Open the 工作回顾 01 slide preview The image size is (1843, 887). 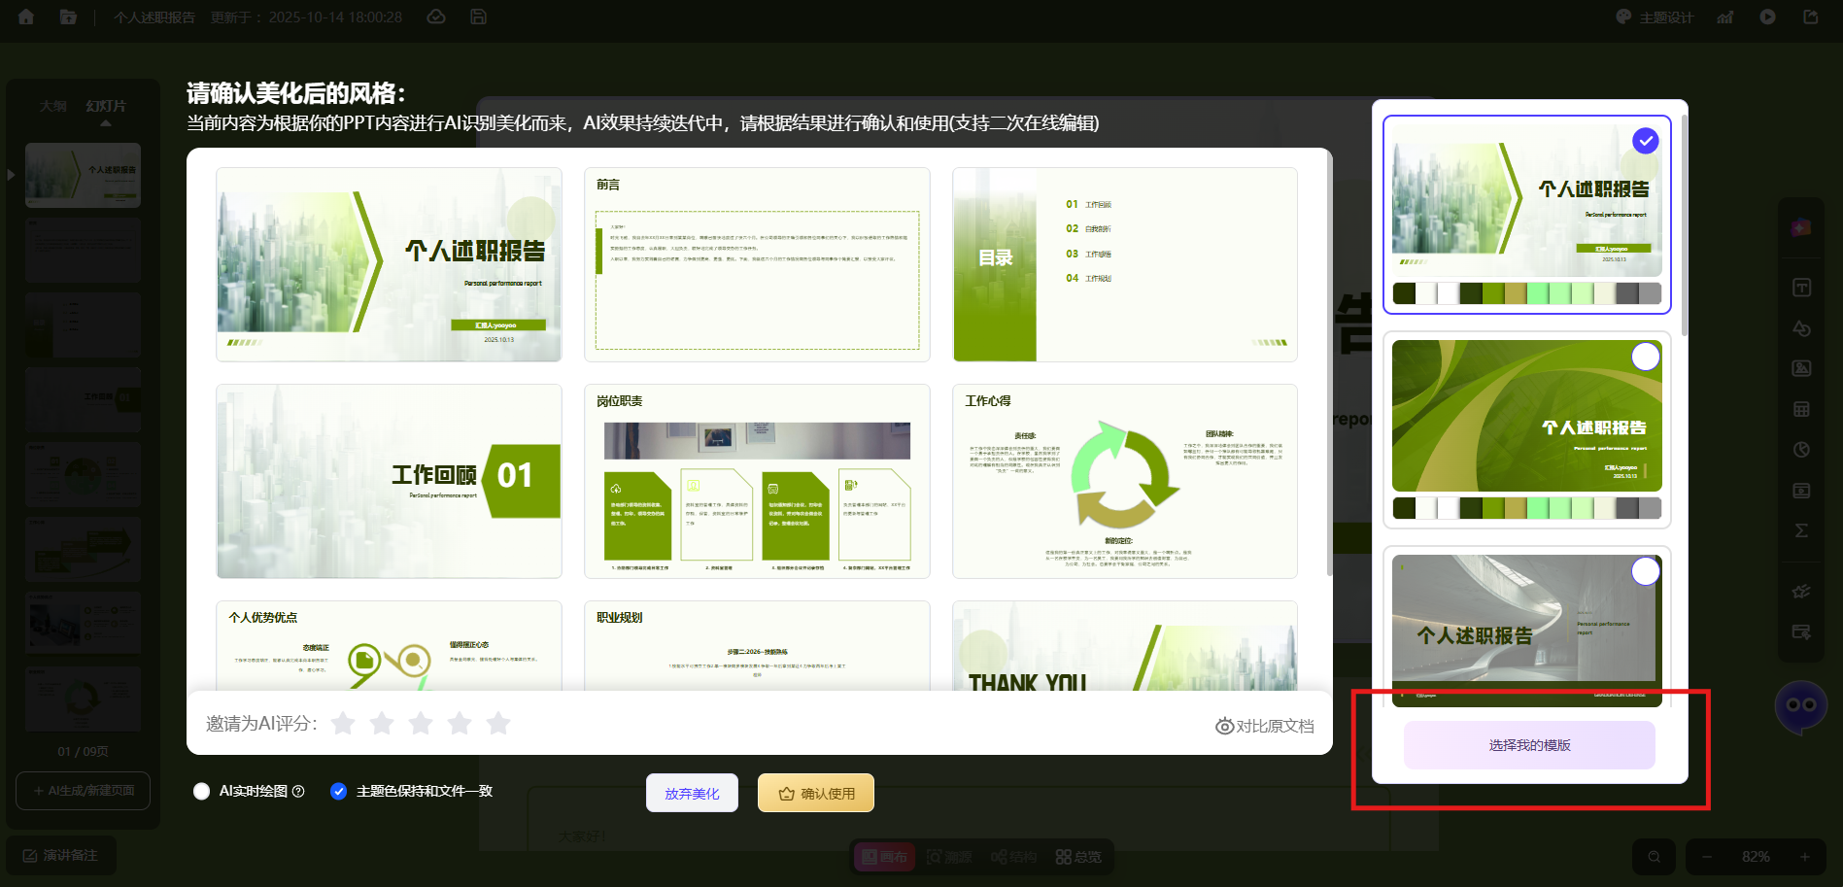pos(389,481)
